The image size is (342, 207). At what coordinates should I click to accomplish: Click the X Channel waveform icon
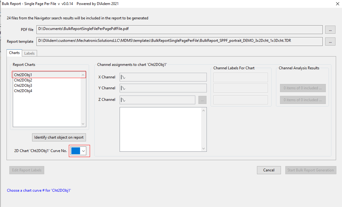123,77
